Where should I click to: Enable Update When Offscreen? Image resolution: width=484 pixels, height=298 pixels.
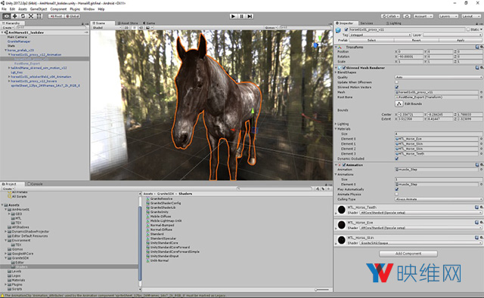tap(396, 82)
